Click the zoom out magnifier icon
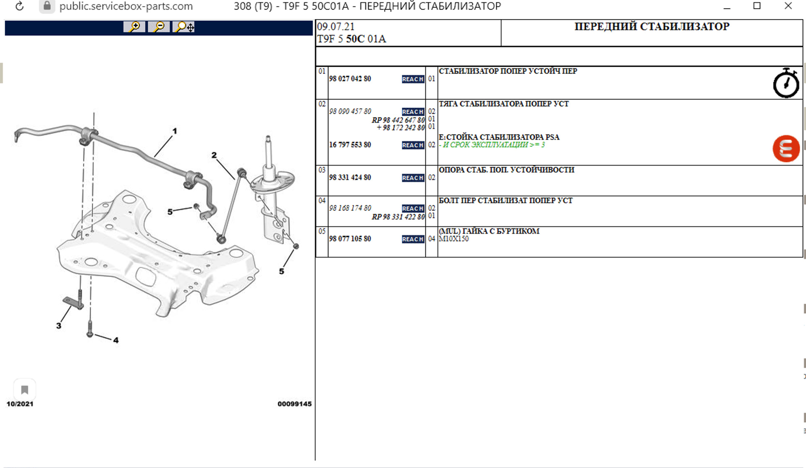The width and height of the screenshot is (806, 468). [159, 27]
